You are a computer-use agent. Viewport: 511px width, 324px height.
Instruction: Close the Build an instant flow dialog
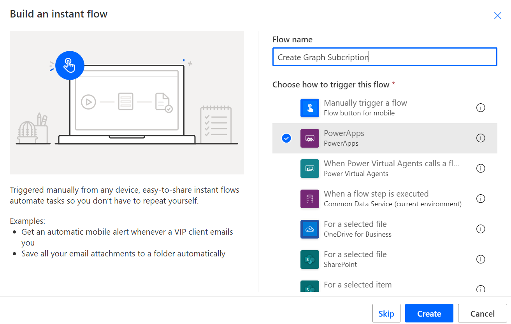coord(497,16)
